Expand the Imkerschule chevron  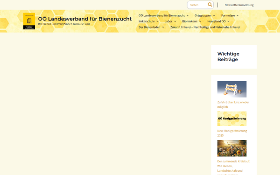coord(157,21)
